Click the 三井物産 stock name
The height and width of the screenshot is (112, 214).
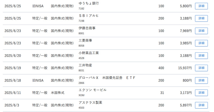(x=85, y=65)
